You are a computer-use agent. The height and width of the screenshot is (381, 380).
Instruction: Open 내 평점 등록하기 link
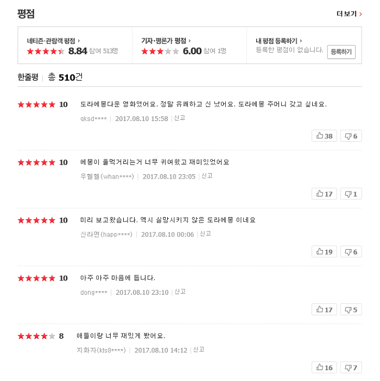tap(278, 41)
